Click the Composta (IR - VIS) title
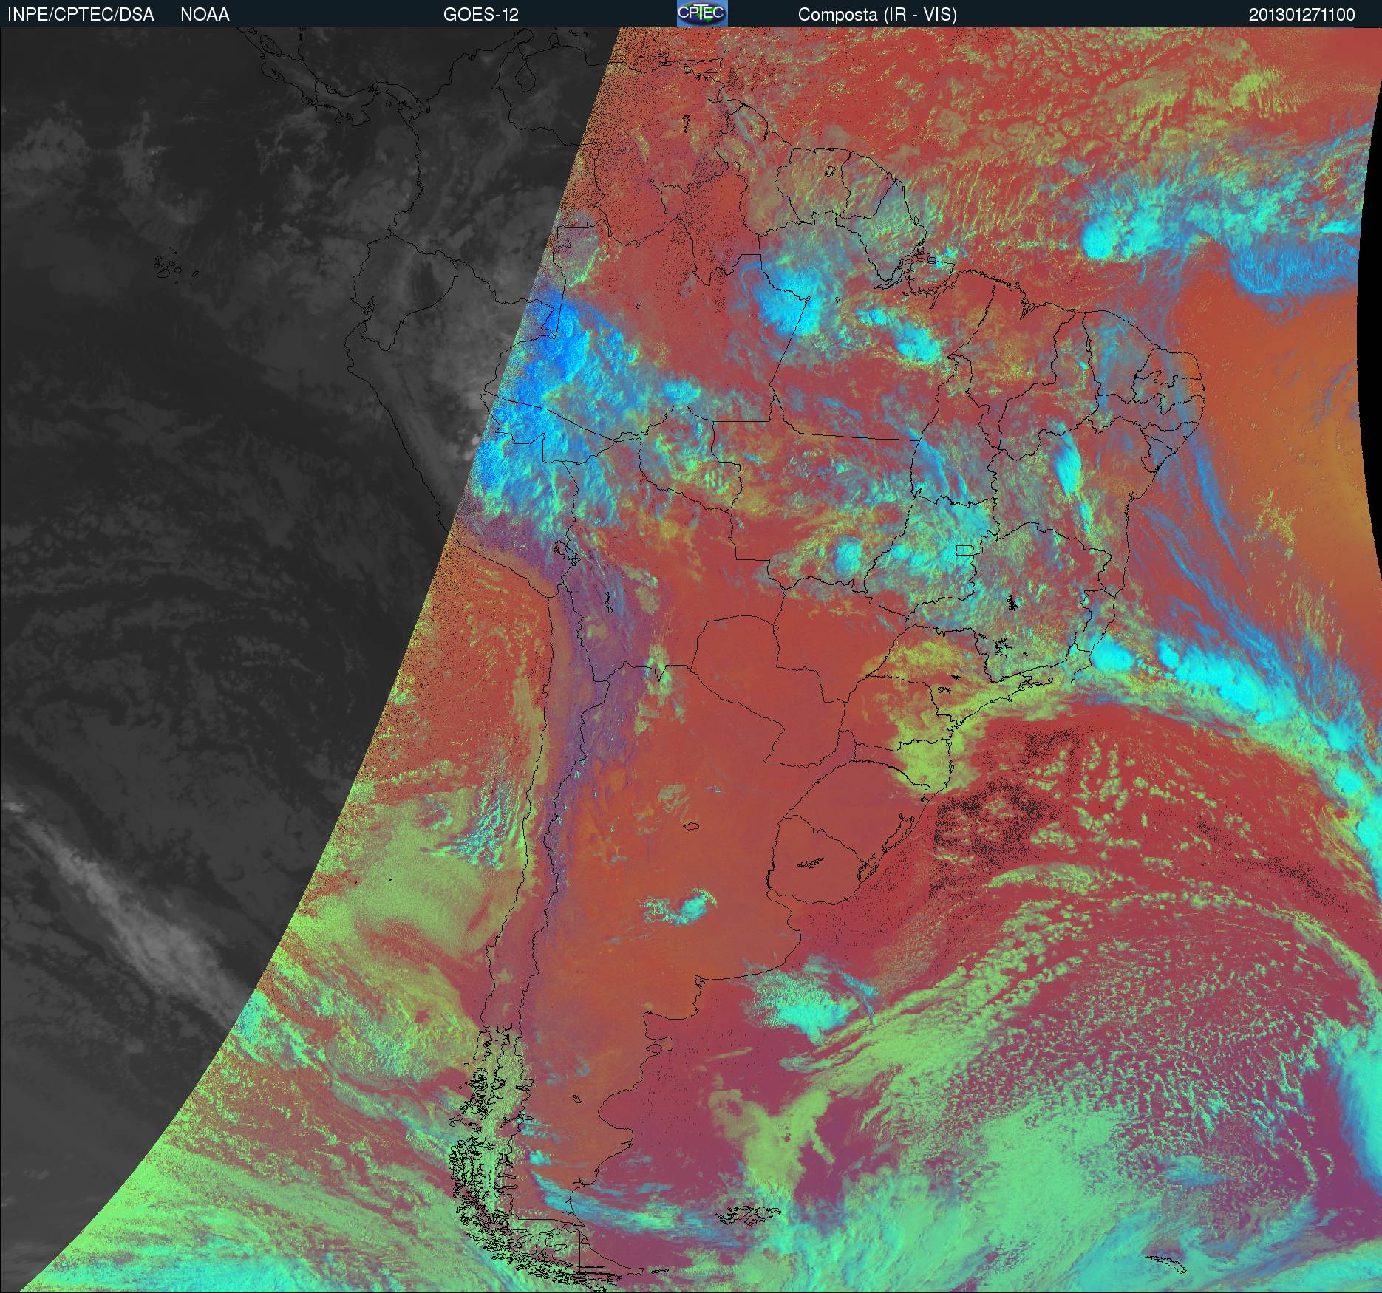The height and width of the screenshot is (1293, 1382). tap(877, 15)
